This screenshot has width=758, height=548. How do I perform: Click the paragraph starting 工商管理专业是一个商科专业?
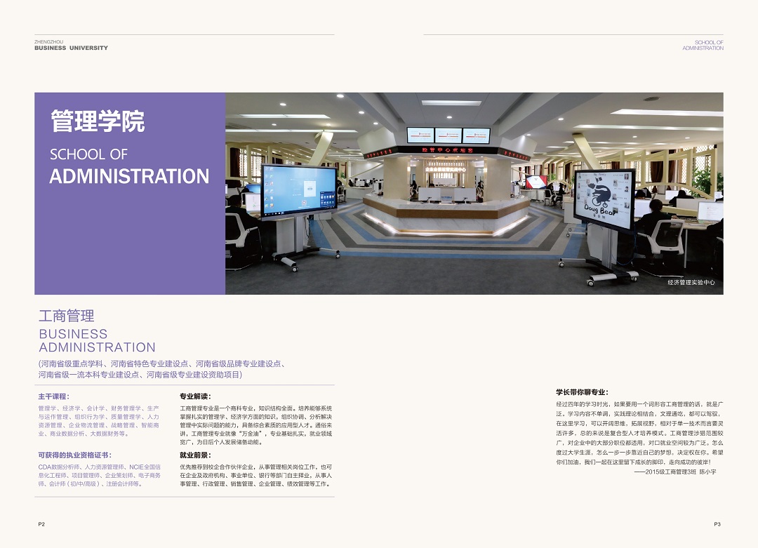(256, 425)
